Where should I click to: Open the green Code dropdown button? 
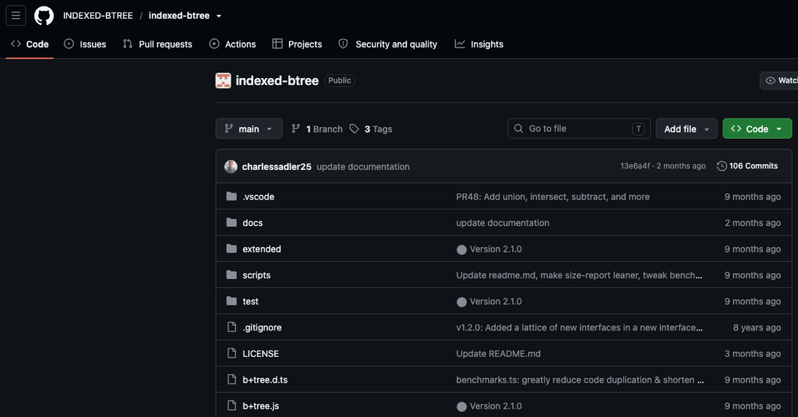pyautogui.click(x=757, y=129)
